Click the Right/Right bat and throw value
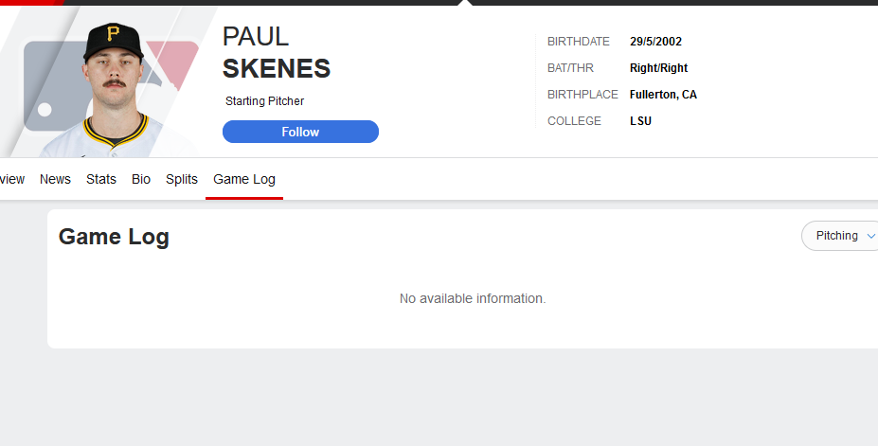Image resolution: width=878 pixels, height=446 pixels. tap(658, 68)
